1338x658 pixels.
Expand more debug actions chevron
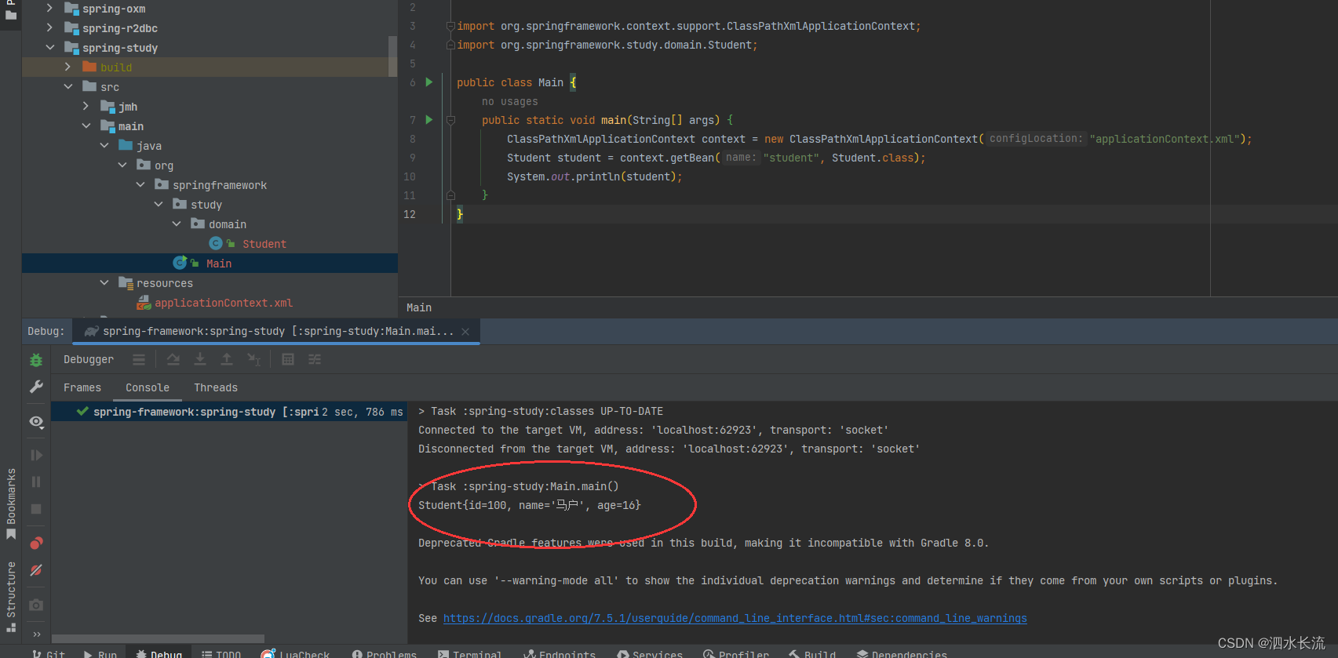pyautogui.click(x=36, y=634)
